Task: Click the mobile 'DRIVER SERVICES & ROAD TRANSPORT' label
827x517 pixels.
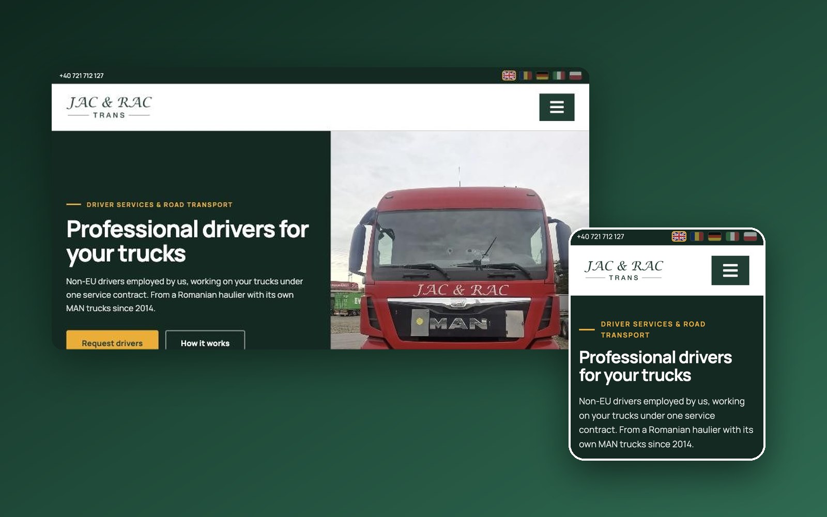Action: pos(653,329)
